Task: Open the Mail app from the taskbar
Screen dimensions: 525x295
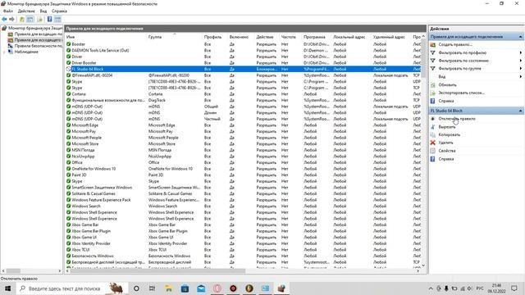Action: (x=201, y=288)
